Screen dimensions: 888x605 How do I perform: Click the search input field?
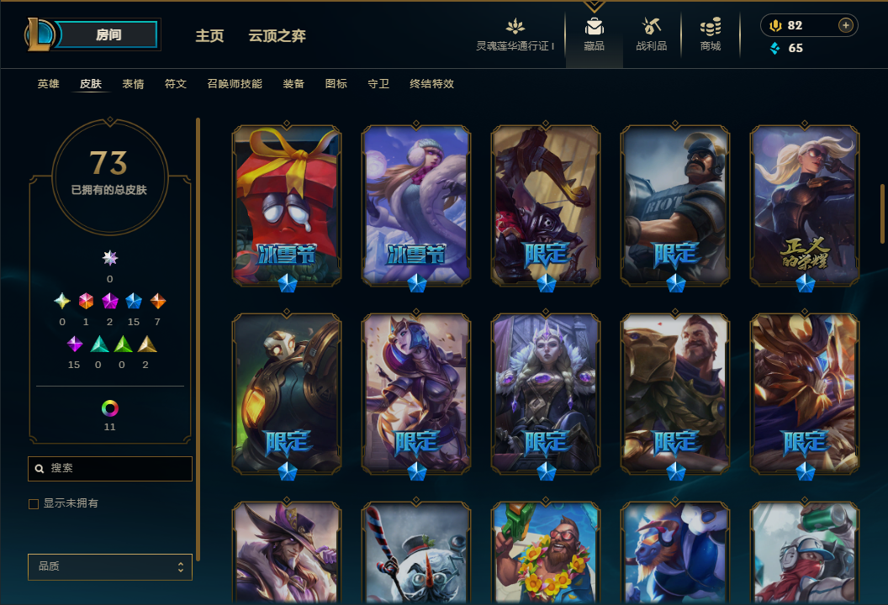tap(110, 469)
